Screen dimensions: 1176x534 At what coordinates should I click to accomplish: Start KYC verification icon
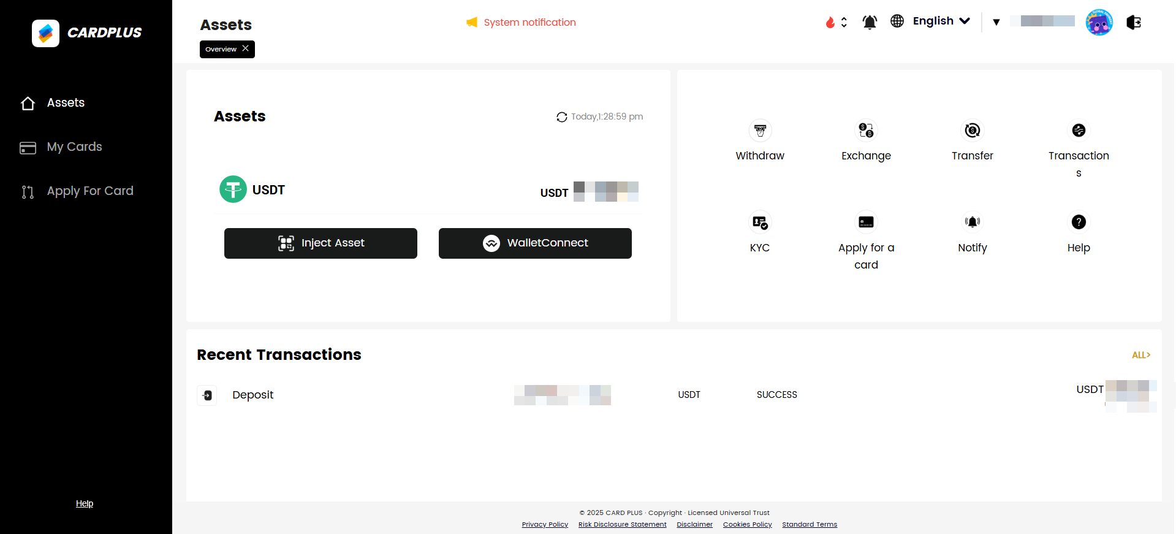(x=760, y=223)
